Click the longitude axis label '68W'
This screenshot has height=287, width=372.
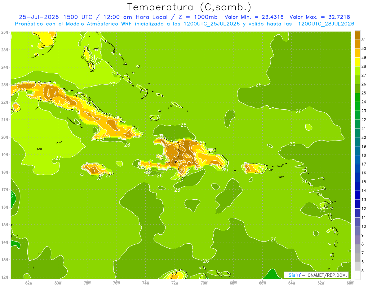(x=233, y=283)
